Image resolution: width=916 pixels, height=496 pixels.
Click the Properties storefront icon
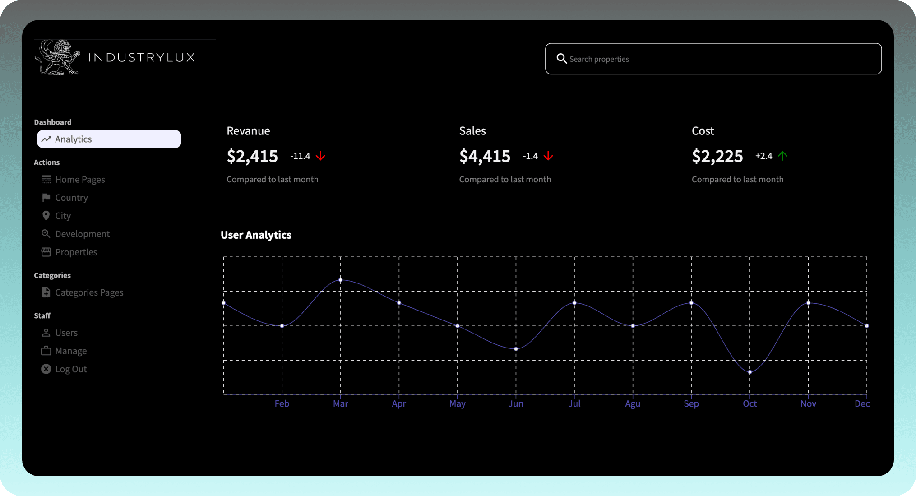coord(46,252)
